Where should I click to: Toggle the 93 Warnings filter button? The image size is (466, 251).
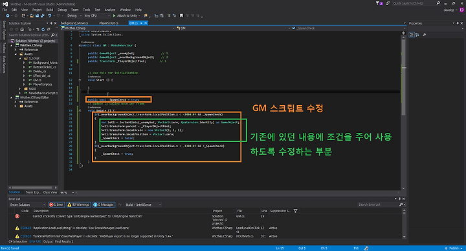(78, 205)
